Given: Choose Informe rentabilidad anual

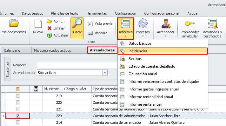Looking at the screenshot, I should 163,97.
